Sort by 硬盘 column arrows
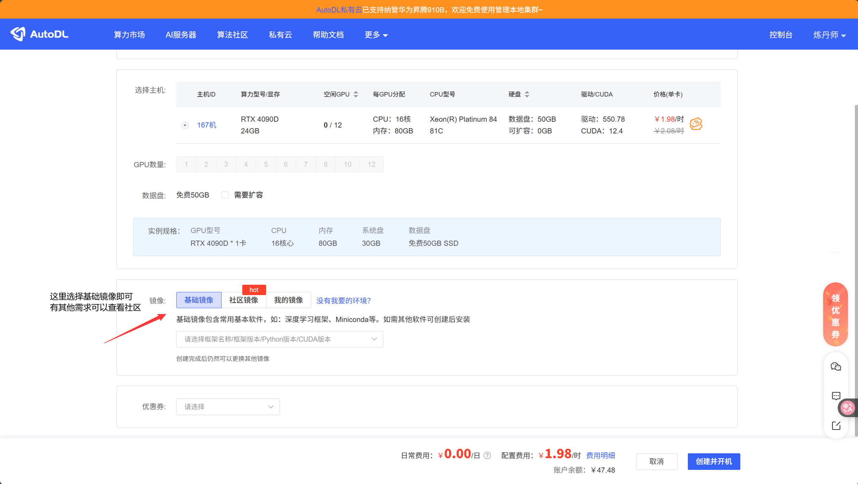Viewport: 858px width, 484px height. pyautogui.click(x=527, y=94)
